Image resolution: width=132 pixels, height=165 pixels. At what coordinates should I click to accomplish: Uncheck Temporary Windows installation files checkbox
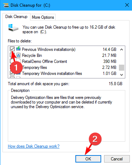(12, 73)
